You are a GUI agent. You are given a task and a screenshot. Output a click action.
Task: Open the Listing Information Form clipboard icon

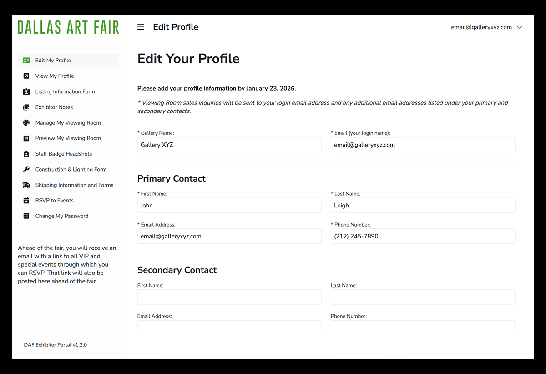click(x=27, y=91)
